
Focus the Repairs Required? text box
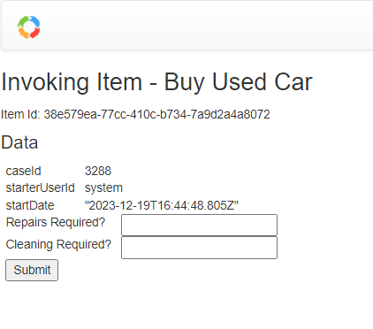199,226
